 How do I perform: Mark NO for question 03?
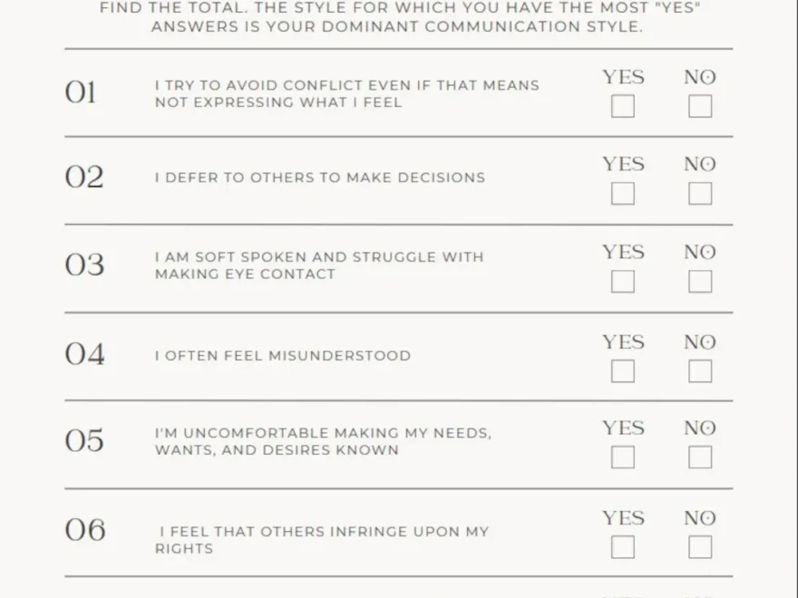click(x=700, y=282)
